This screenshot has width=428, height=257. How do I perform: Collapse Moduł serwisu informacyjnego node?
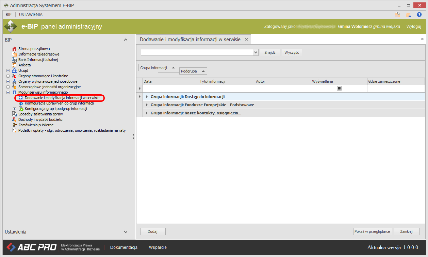[8, 92]
